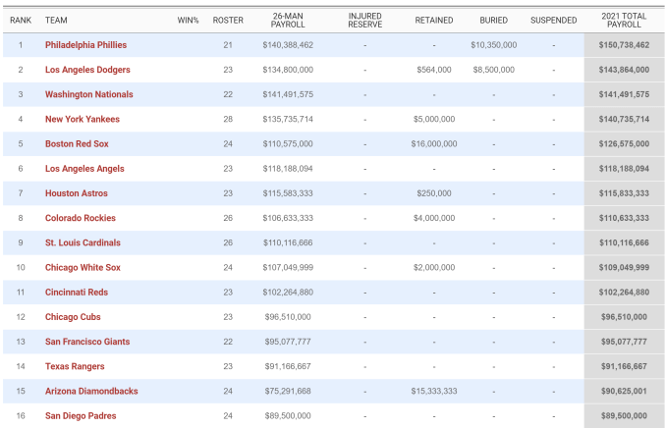Select Rockies retained value $4,000,000
Screen dimensions: 666x428
coord(434,218)
